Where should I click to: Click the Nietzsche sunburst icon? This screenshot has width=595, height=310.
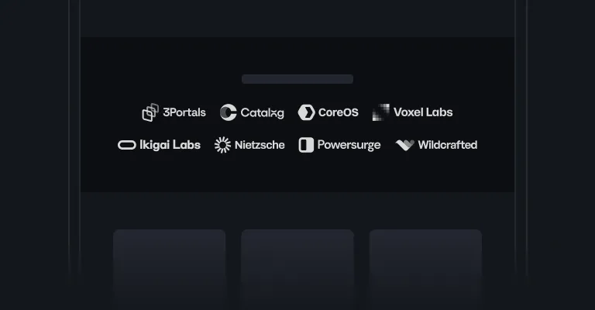[223, 145]
